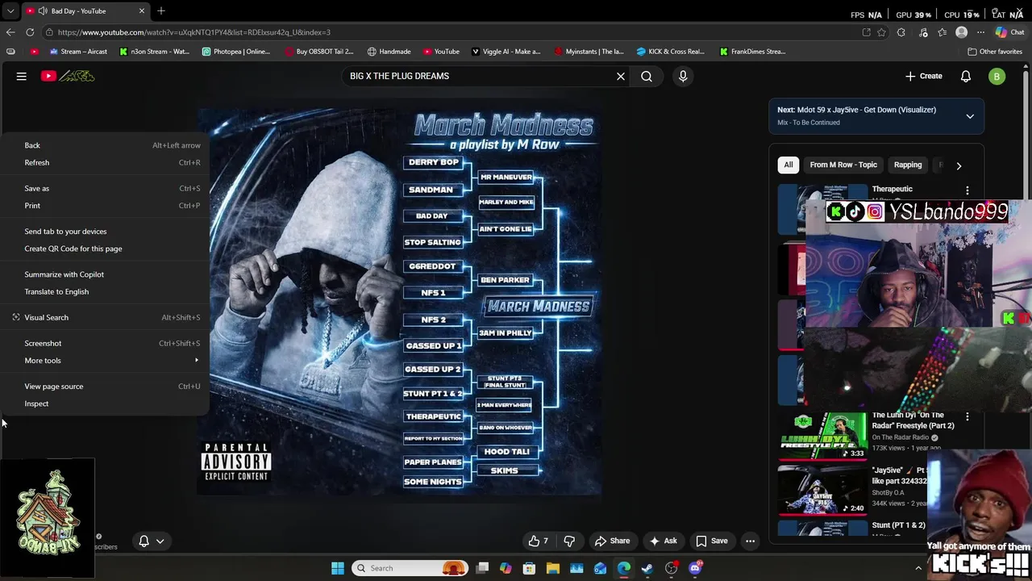This screenshot has height=581, width=1032.
Task: Click the Save button under the video
Action: point(711,541)
